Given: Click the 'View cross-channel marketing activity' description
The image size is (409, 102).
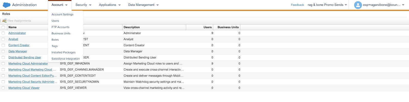Looking at the screenshot, I should 154,88.
